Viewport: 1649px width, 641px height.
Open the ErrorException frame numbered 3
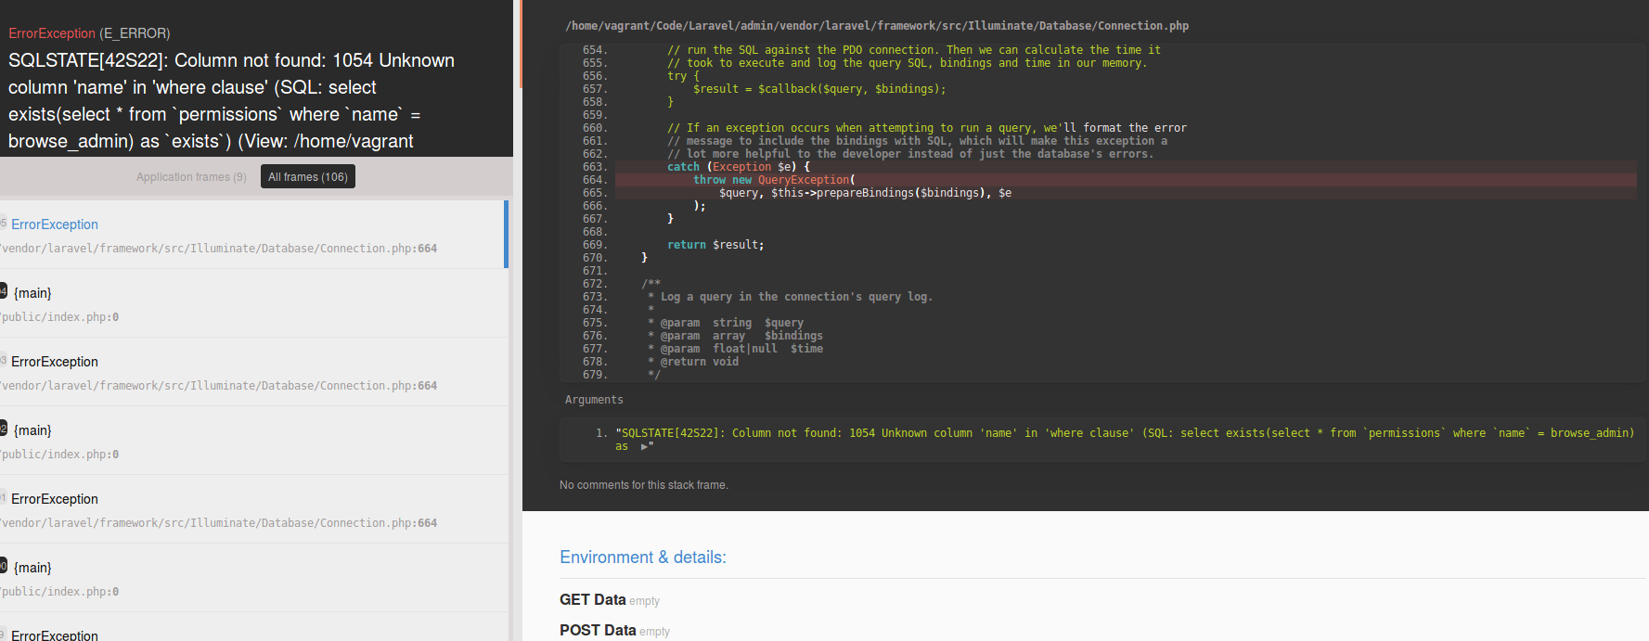point(252,372)
